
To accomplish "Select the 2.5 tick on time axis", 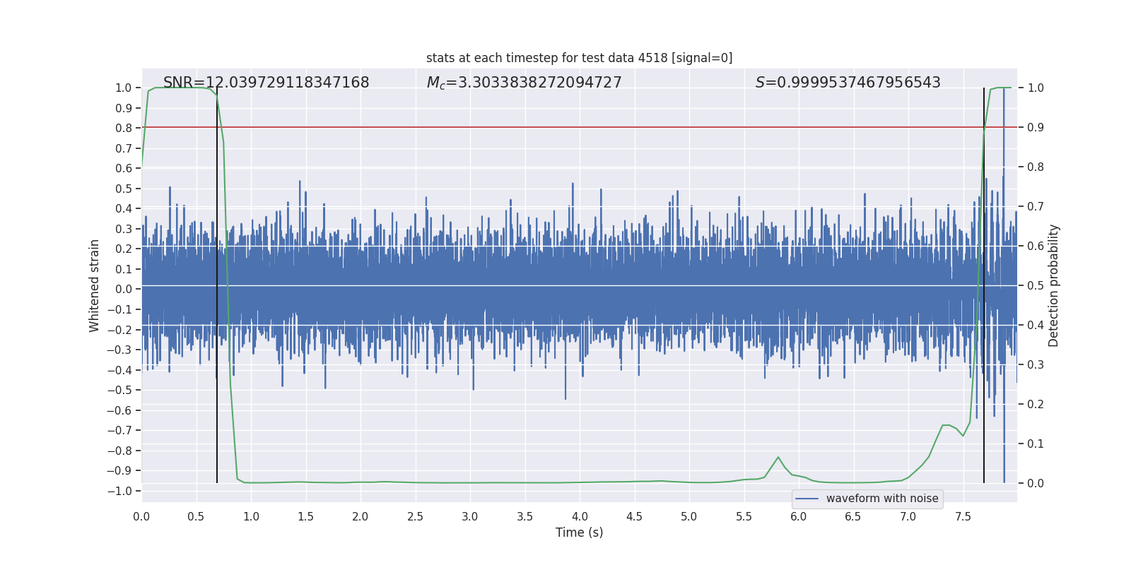I will [x=415, y=516].
